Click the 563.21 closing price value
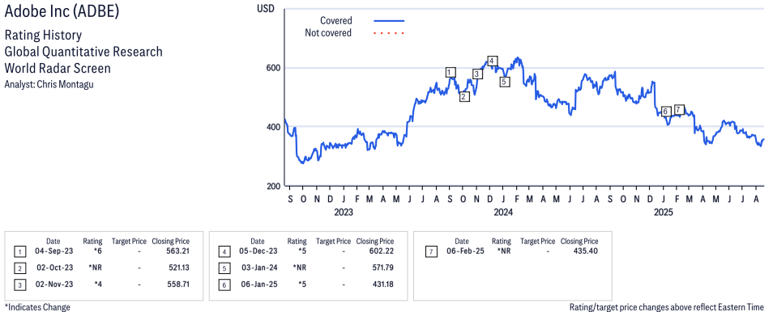 coord(178,251)
